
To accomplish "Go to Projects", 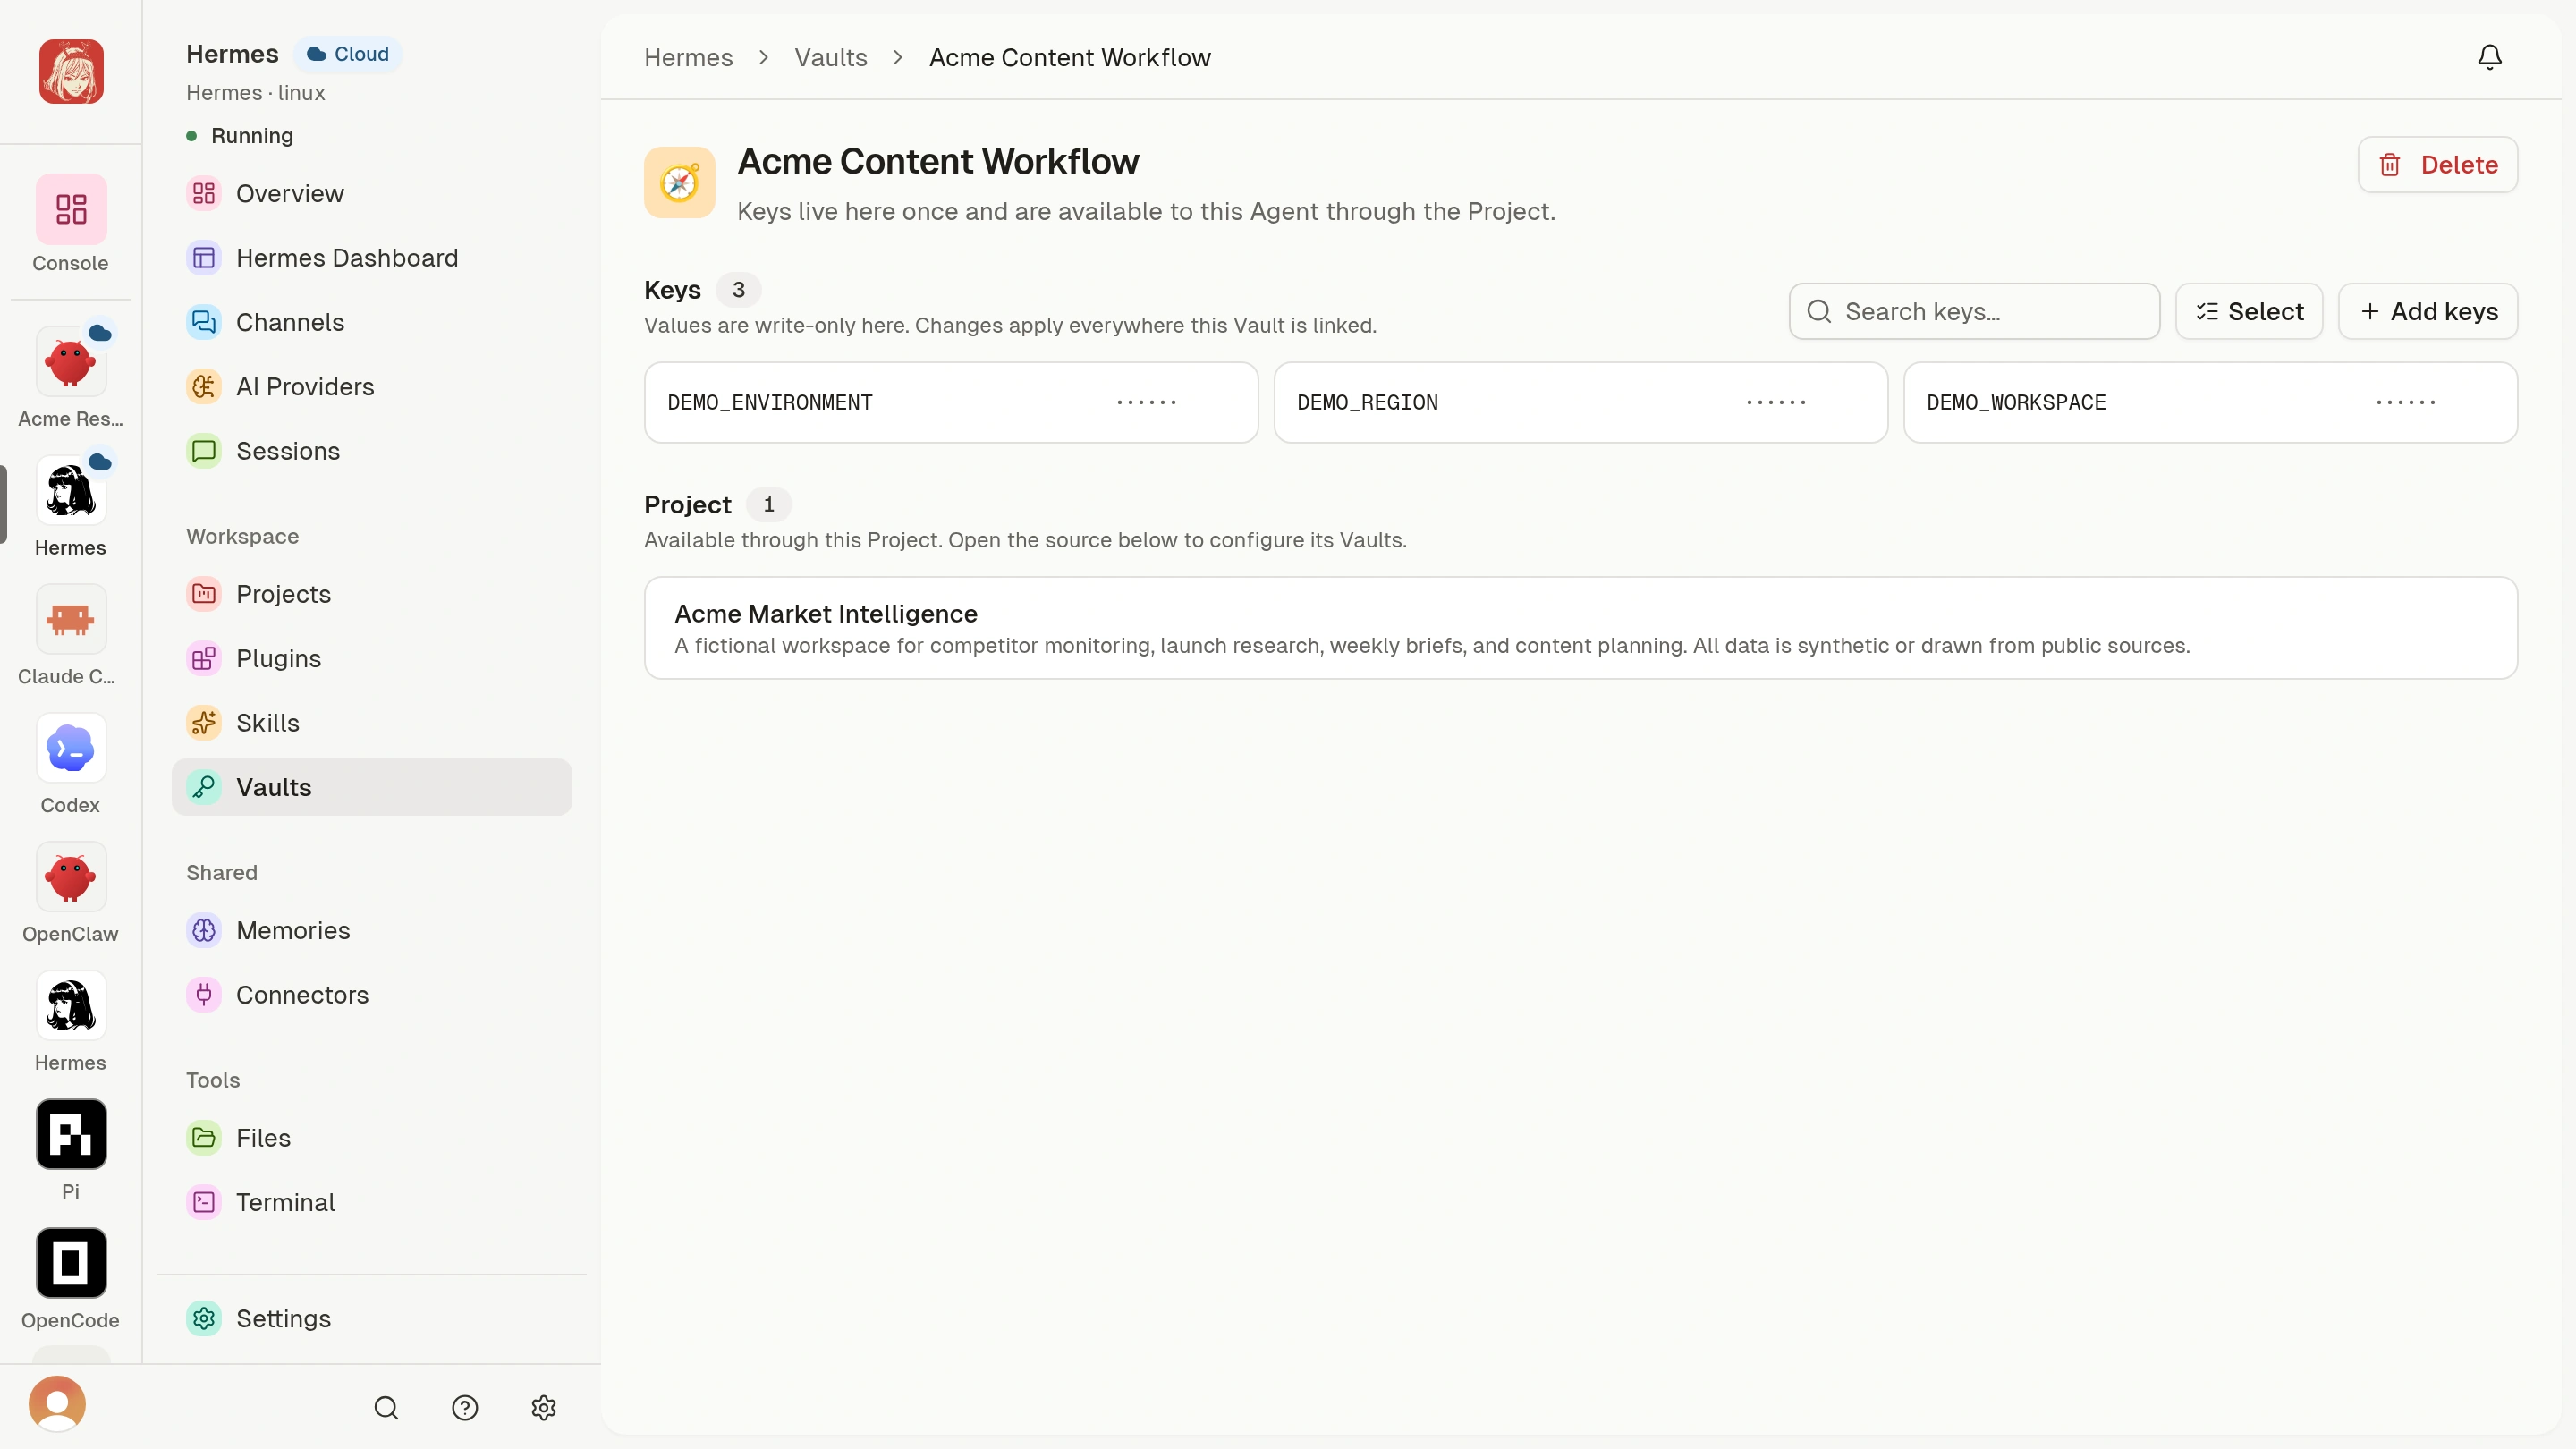I will click(x=372, y=594).
